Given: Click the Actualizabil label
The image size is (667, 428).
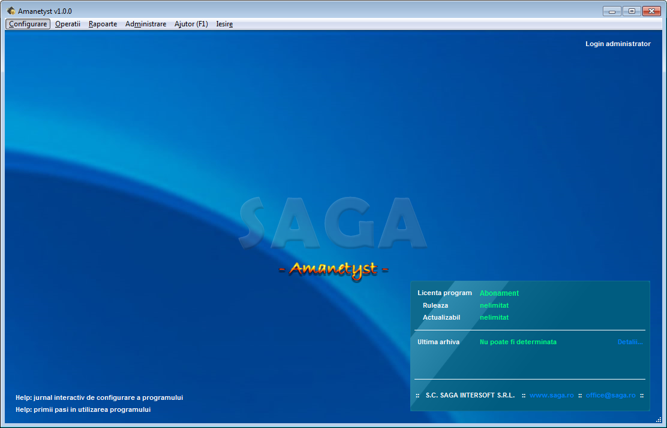Looking at the screenshot, I should point(441,317).
